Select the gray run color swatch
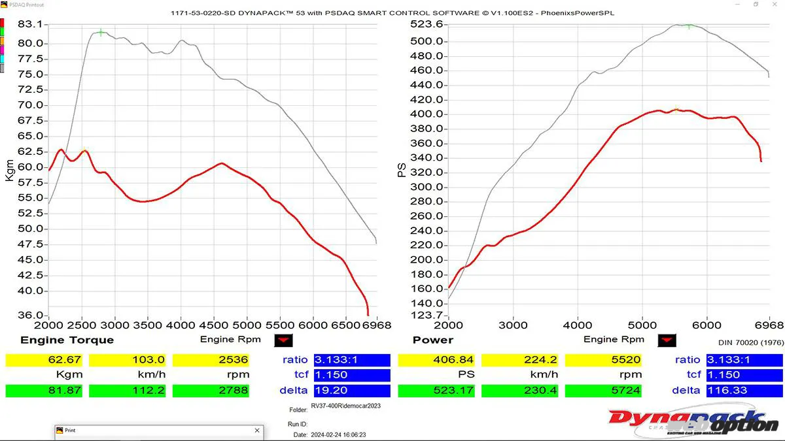The width and height of the screenshot is (785, 441). (2, 68)
